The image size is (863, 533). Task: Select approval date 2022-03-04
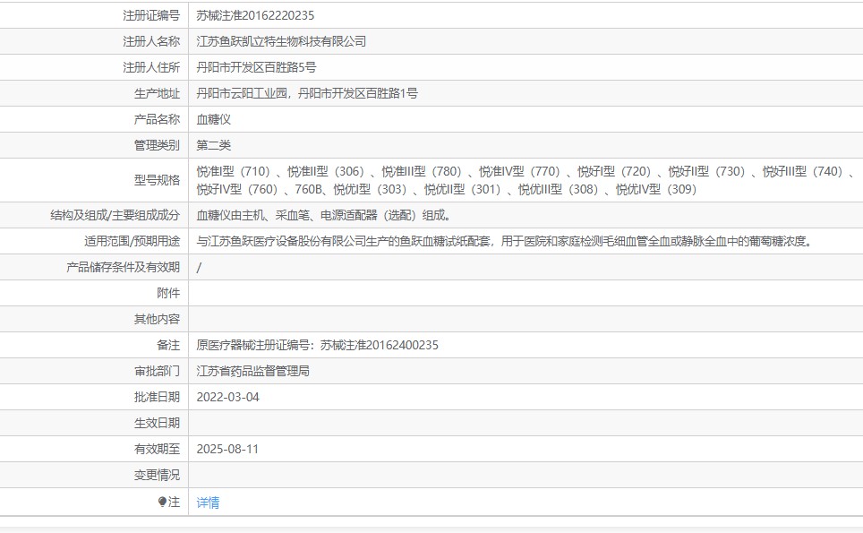point(228,397)
